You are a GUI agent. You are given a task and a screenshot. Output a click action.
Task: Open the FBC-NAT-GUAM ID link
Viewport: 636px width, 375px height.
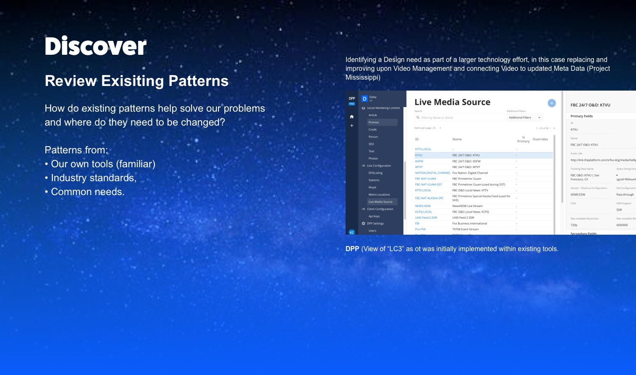click(426, 179)
